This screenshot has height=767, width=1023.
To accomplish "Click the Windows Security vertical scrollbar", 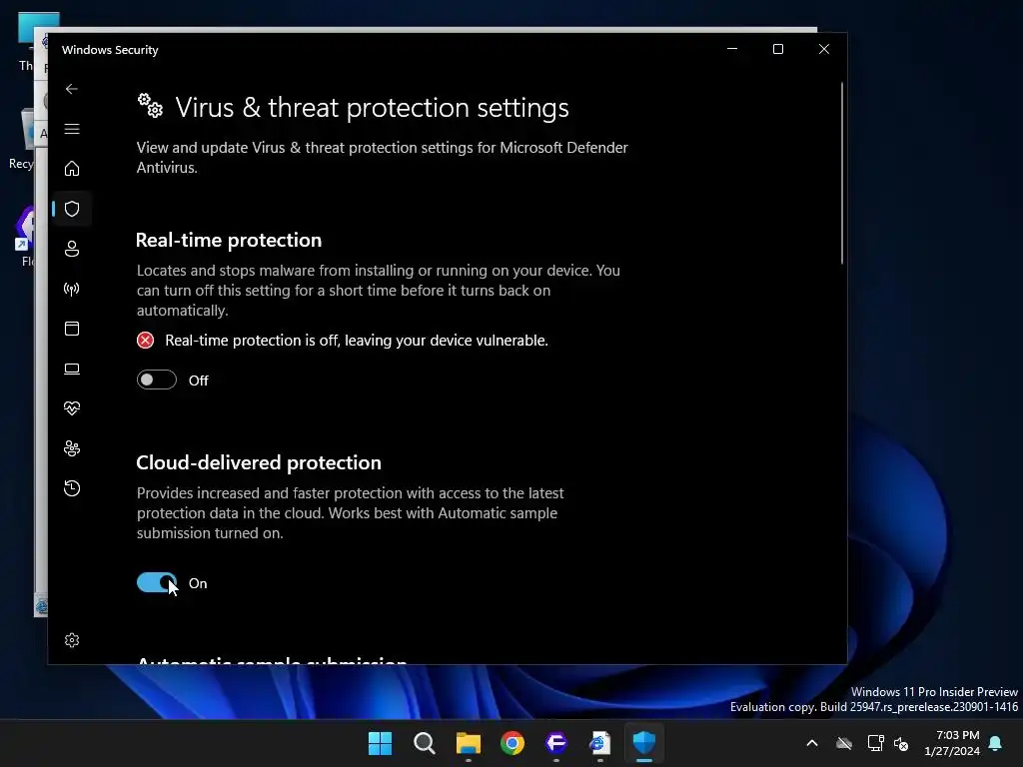I will click(x=842, y=173).
